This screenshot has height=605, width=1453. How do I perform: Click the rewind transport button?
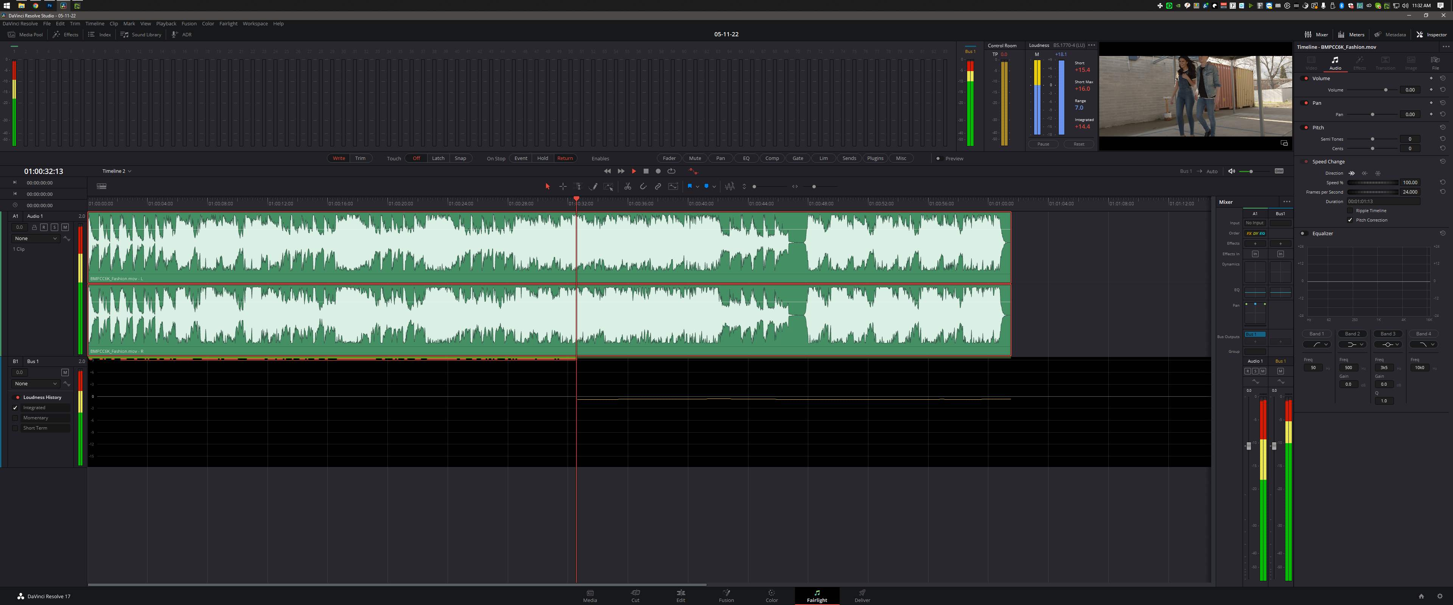tap(607, 171)
